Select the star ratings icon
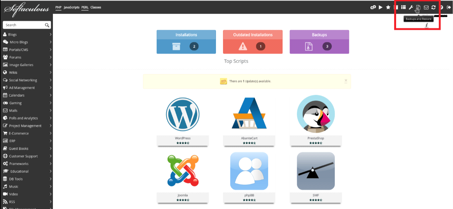The width and height of the screenshot is (453, 209). [x=388, y=7]
